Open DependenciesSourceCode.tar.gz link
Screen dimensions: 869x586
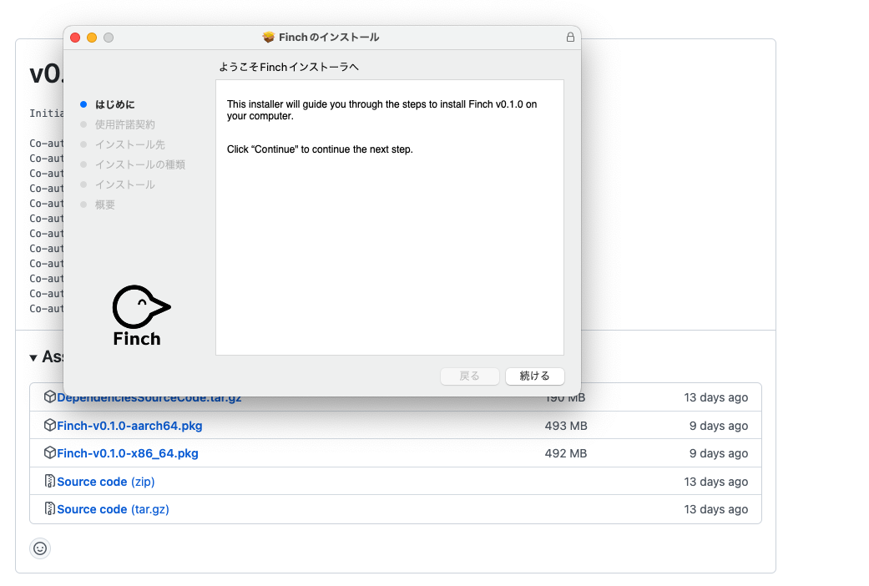(149, 398)
